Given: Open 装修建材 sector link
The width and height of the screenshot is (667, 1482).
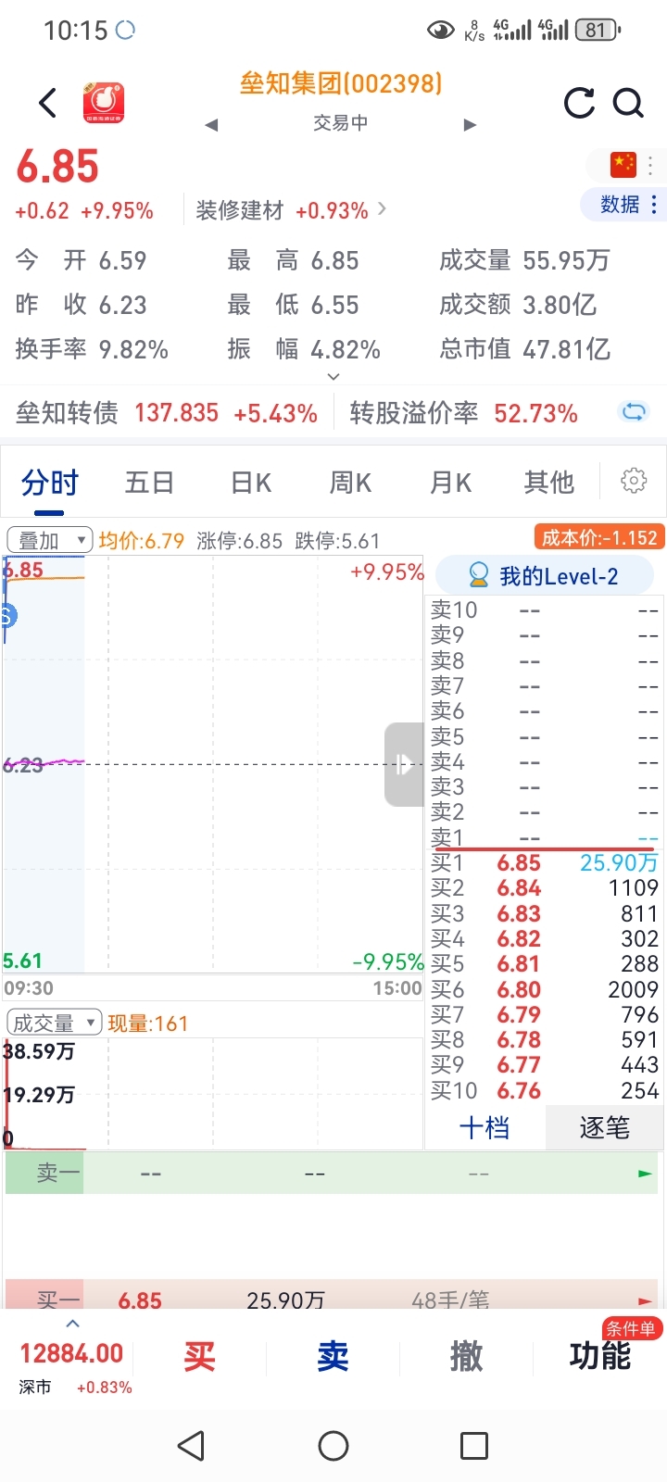Looking at the screenshot, I should 291,210.
